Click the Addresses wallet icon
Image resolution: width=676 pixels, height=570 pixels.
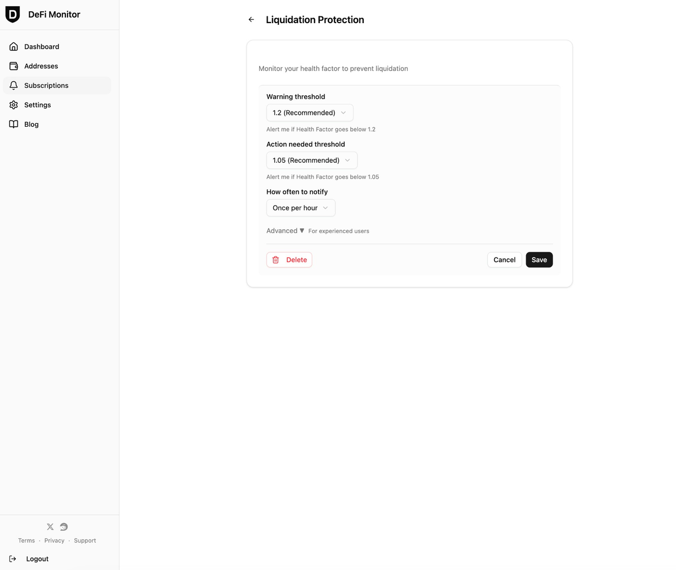pyautogui.click(x=14, y=66)
